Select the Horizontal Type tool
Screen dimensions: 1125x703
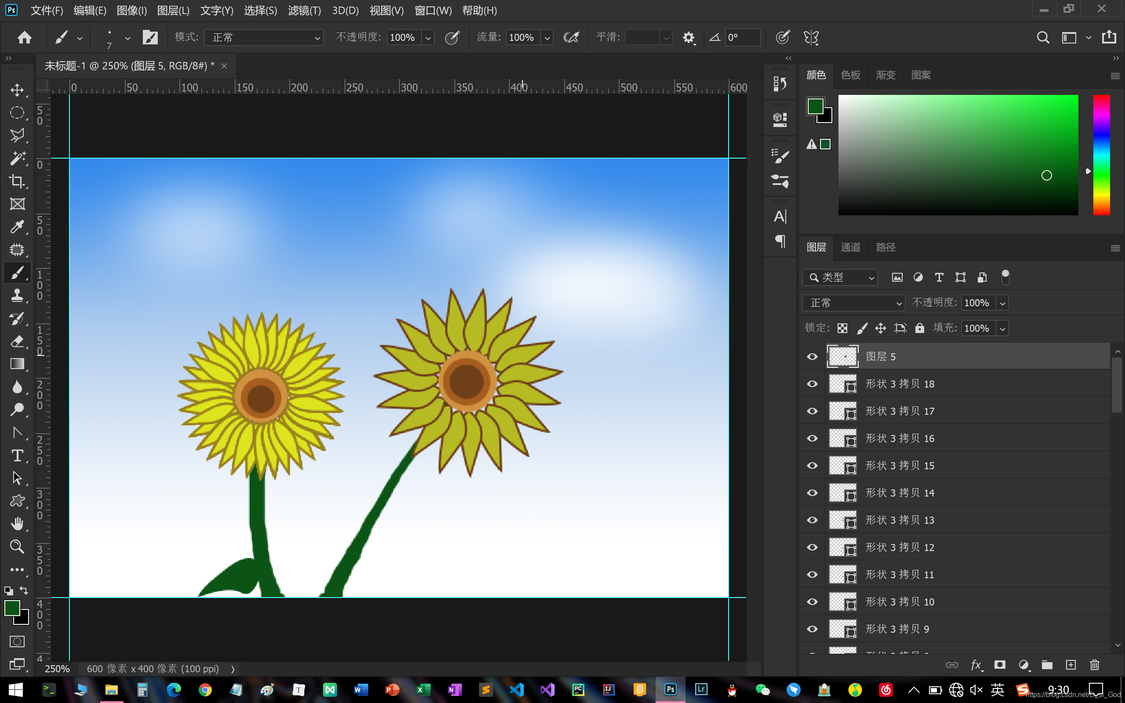click(17, 456)
